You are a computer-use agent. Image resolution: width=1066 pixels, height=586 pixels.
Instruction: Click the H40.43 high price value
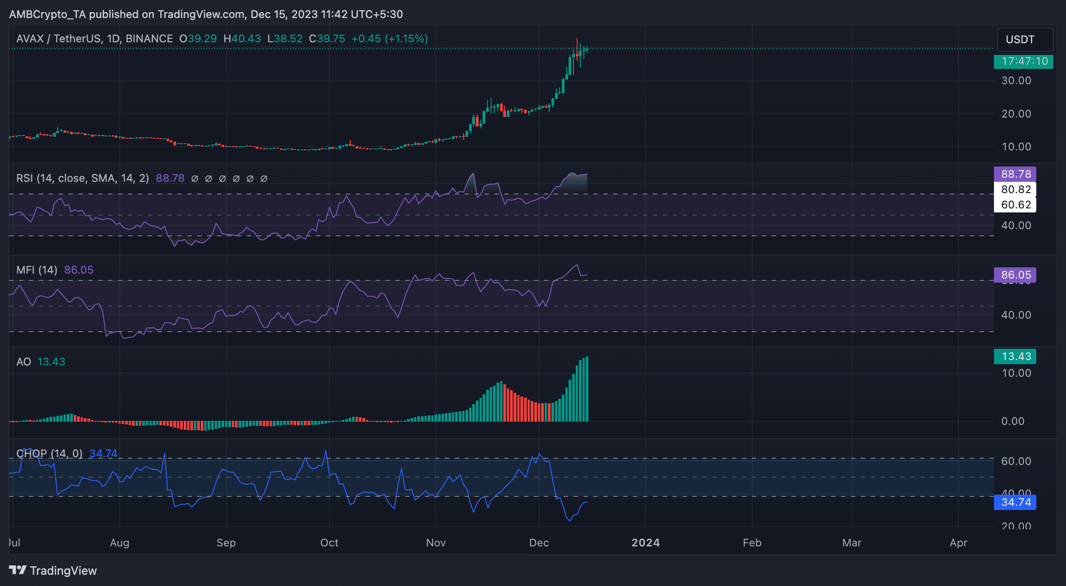[x=242, y=39]
